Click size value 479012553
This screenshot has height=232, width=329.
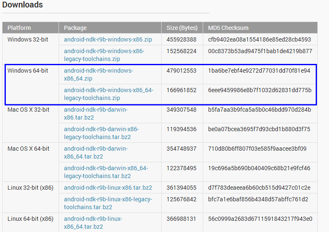[x=182, y=71]
